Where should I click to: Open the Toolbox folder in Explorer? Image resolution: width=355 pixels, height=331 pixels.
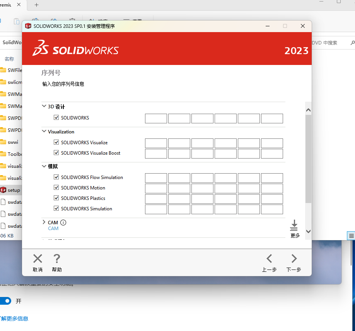click(11, 154)
